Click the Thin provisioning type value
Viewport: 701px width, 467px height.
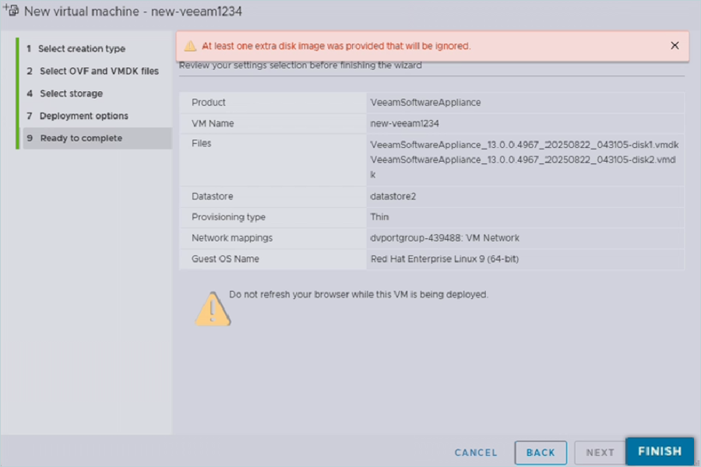(x=380, y=218)
